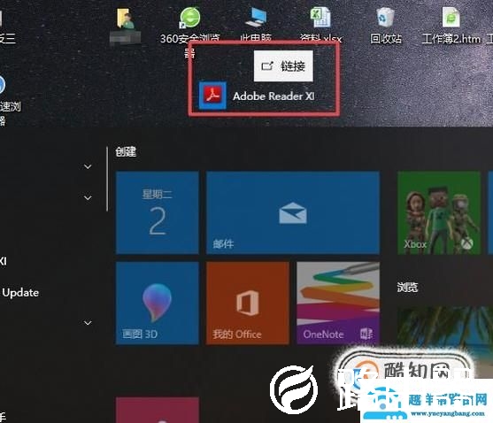The width and height of the screenshot is (493, 423).
Task: Launch the Xbox tile
Action: coord(439,212)
